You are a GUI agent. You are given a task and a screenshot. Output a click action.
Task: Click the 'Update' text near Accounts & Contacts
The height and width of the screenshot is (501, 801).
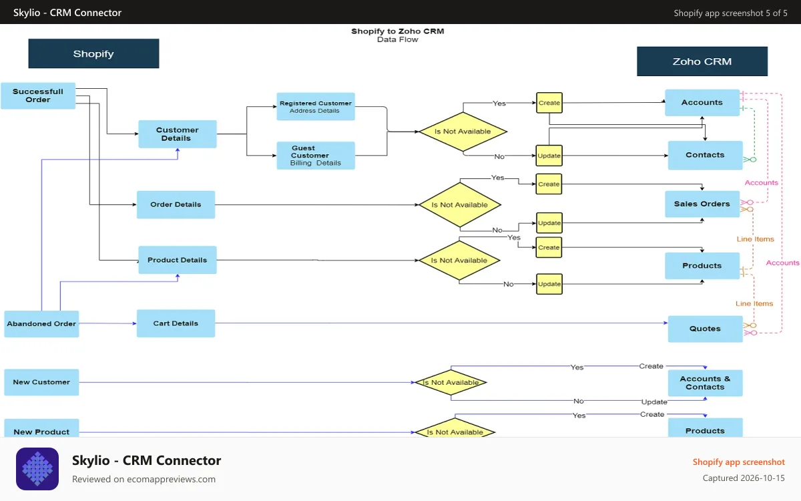coord(654,402)
